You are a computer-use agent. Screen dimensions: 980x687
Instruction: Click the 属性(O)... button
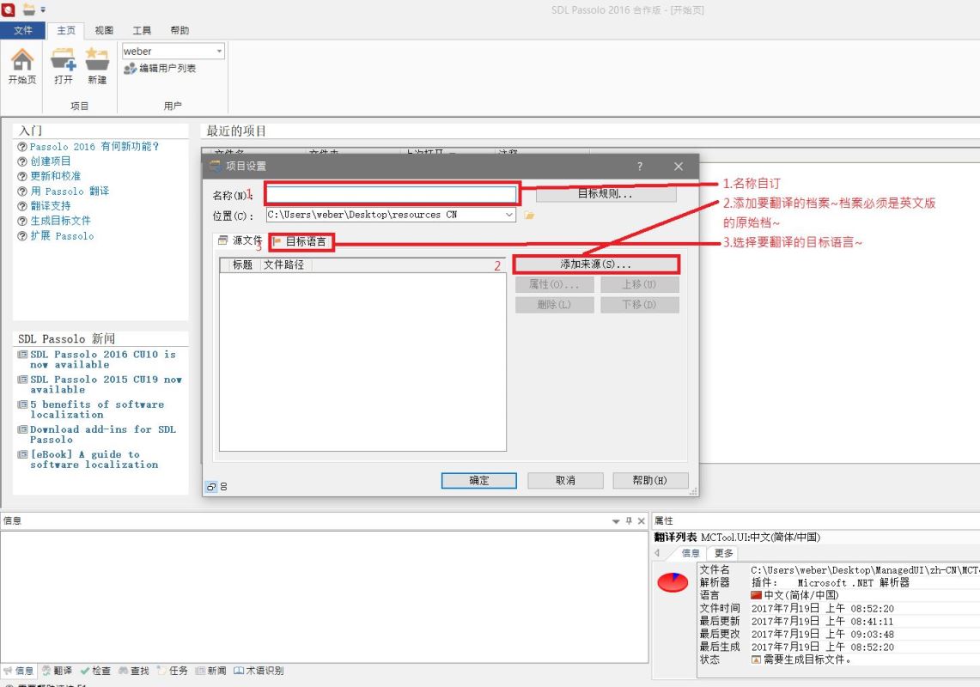[554, 284]
